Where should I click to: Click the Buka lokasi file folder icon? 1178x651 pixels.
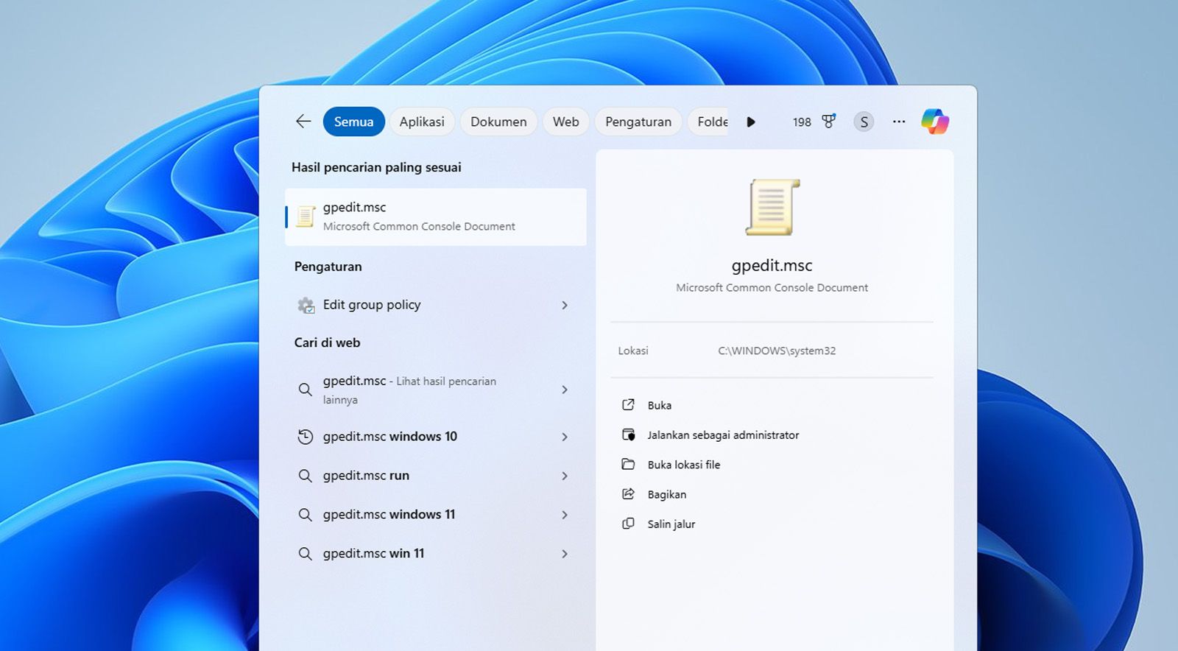coord(628,464)
